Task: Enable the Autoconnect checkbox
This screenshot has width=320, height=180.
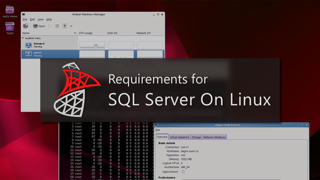Action: (183, 172)
